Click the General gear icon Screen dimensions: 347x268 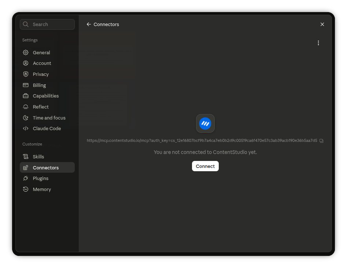point(26,52)
